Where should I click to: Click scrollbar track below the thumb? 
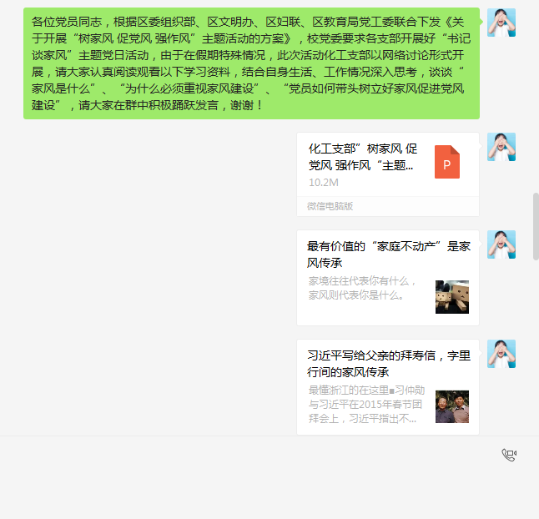[536, 347]
